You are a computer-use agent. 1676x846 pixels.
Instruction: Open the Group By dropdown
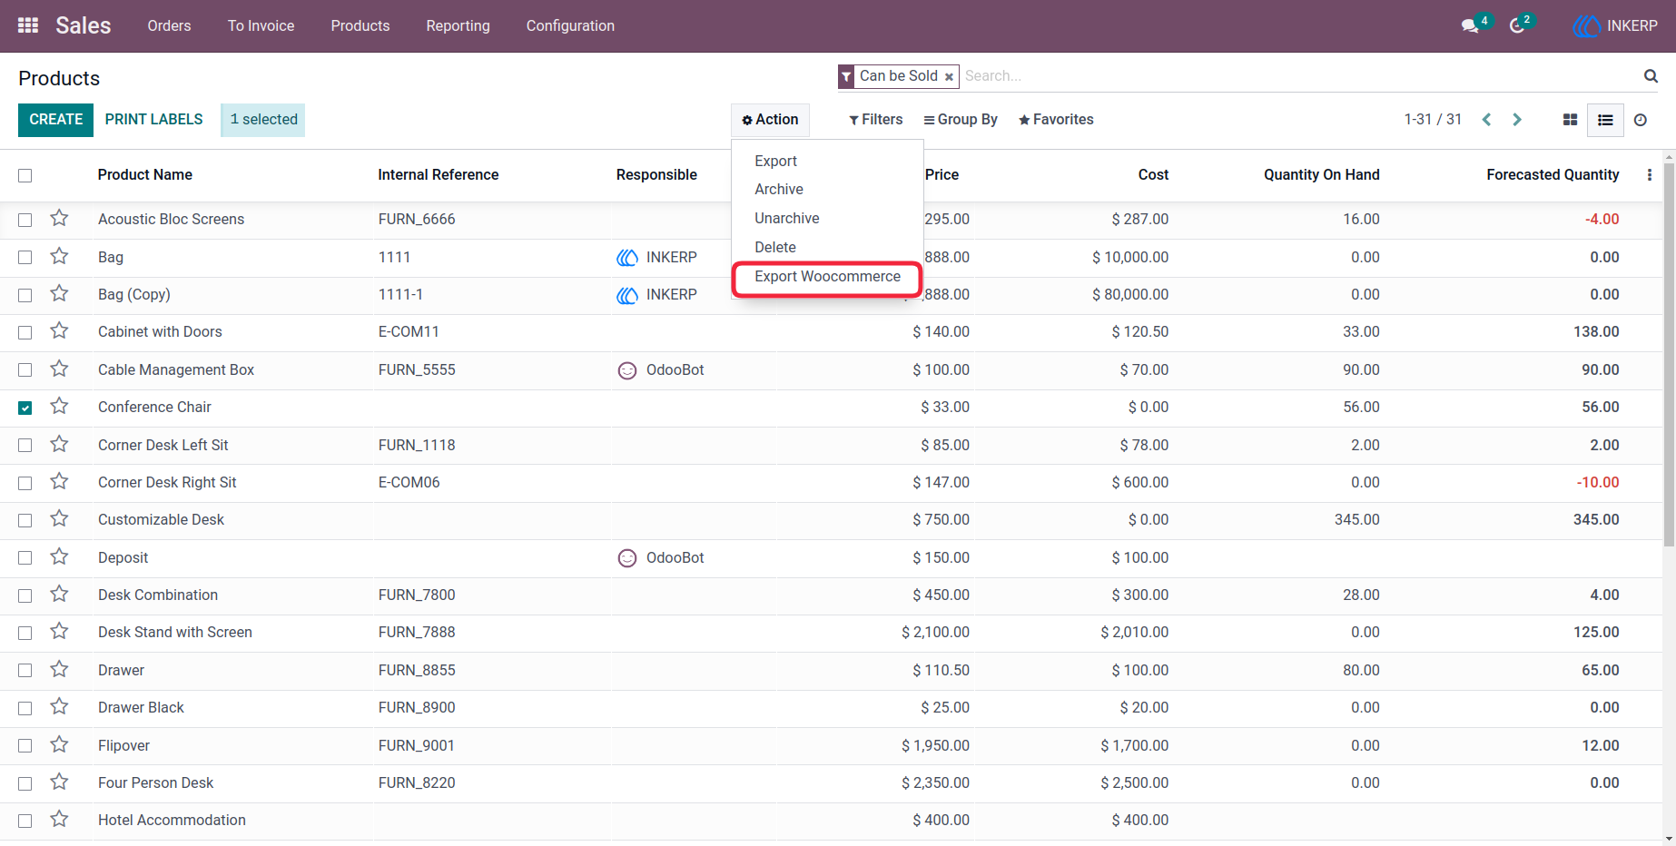pyautogui.click(x=961, y=120)
